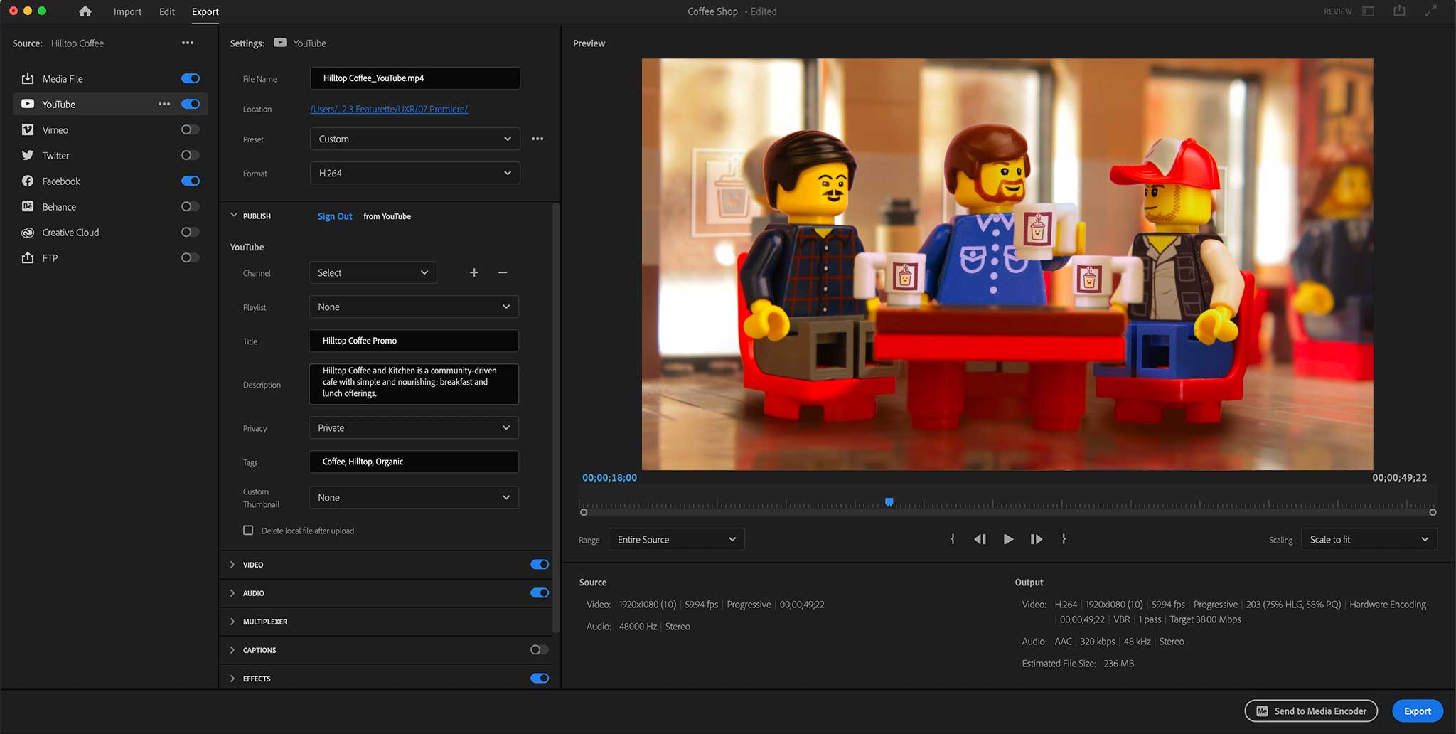The image size is (1456, 734).
Task: Open the export location path link
Action: [x=389, y=109]
